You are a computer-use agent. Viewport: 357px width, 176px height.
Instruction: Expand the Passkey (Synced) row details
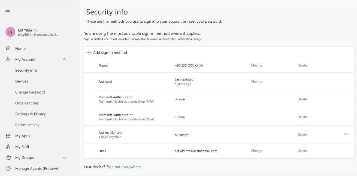coord(346,134)
